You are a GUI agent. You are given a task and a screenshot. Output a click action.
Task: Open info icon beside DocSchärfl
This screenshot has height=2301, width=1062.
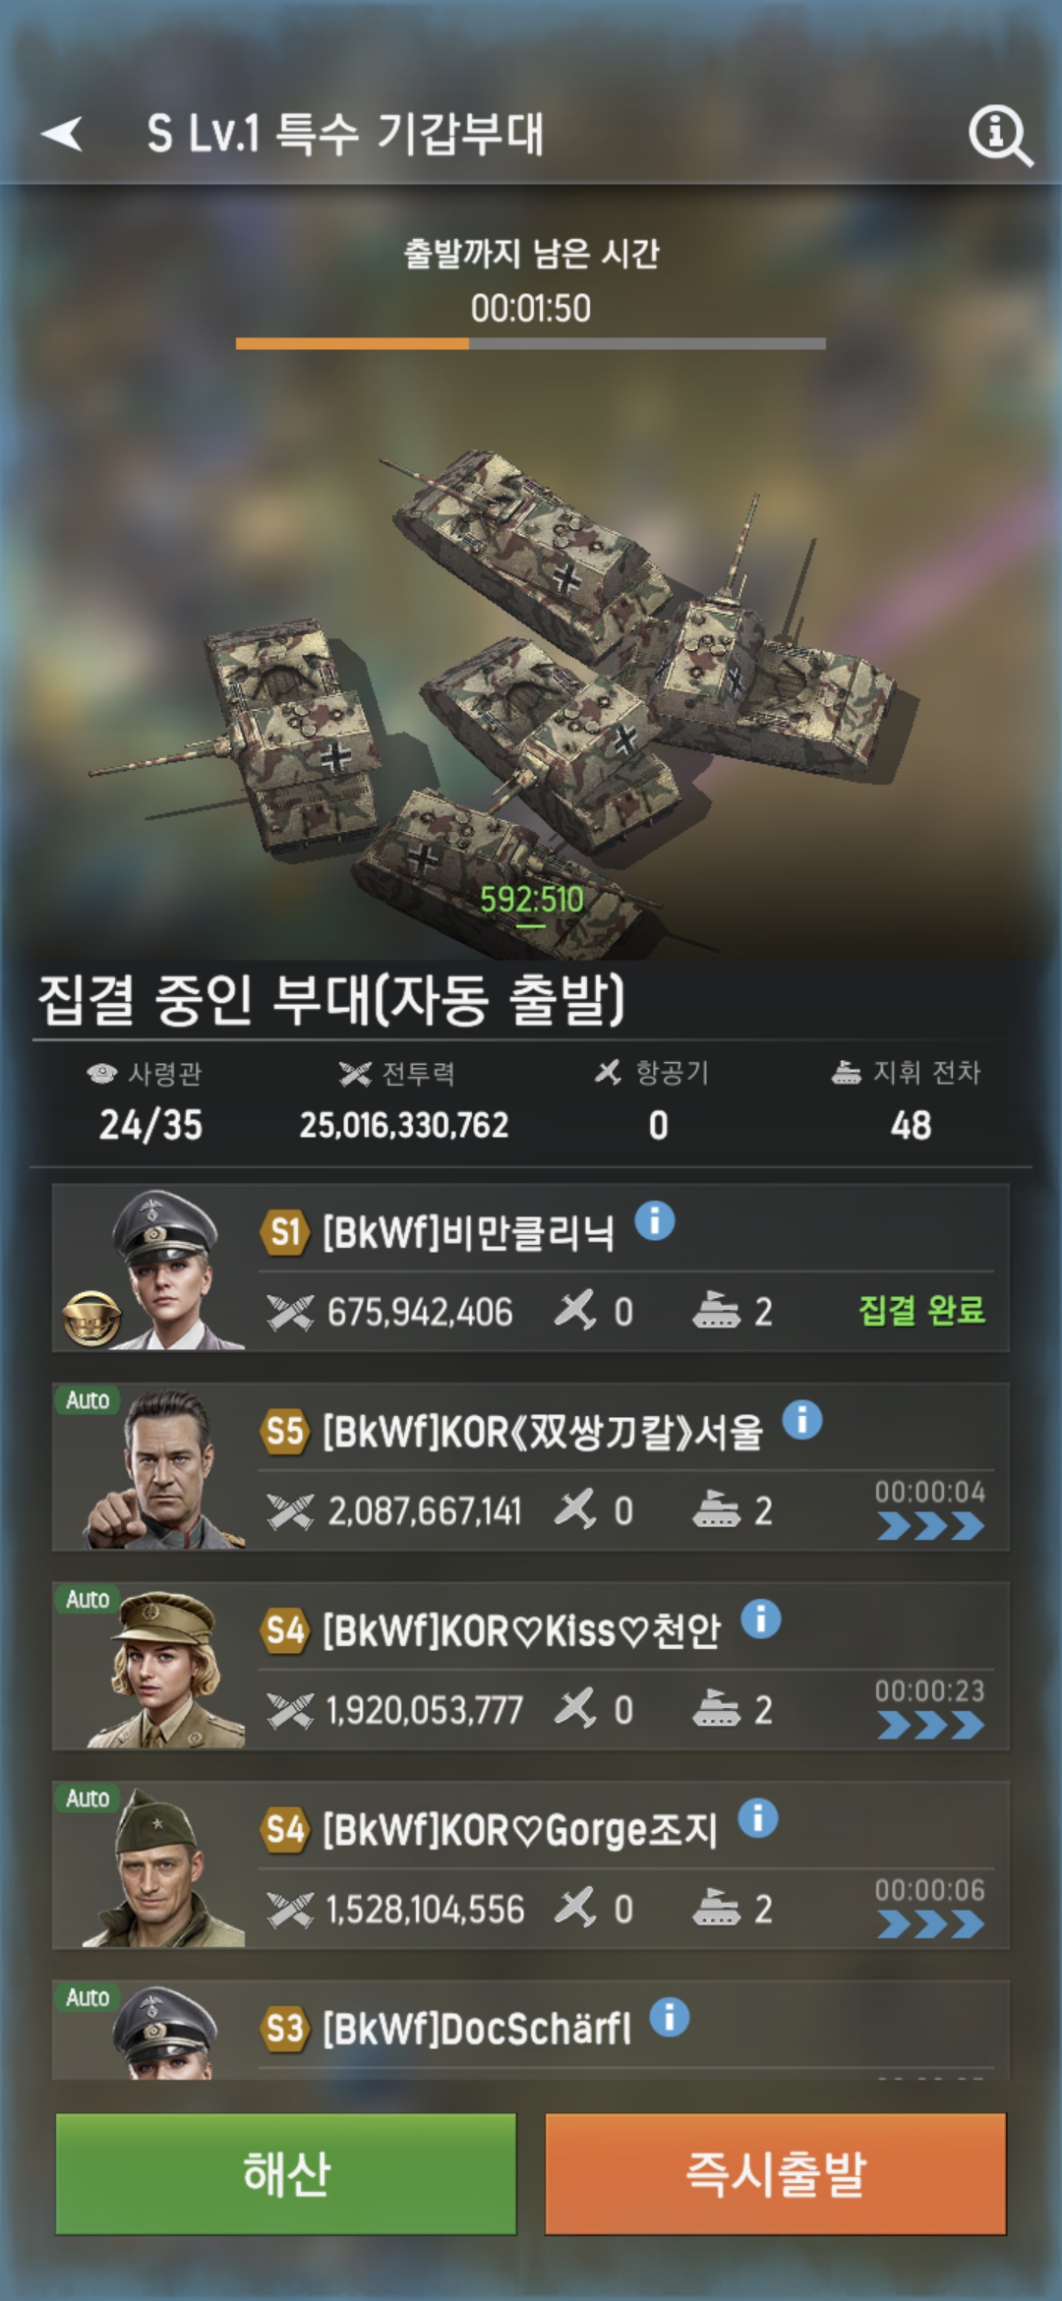click(670, 2017)
